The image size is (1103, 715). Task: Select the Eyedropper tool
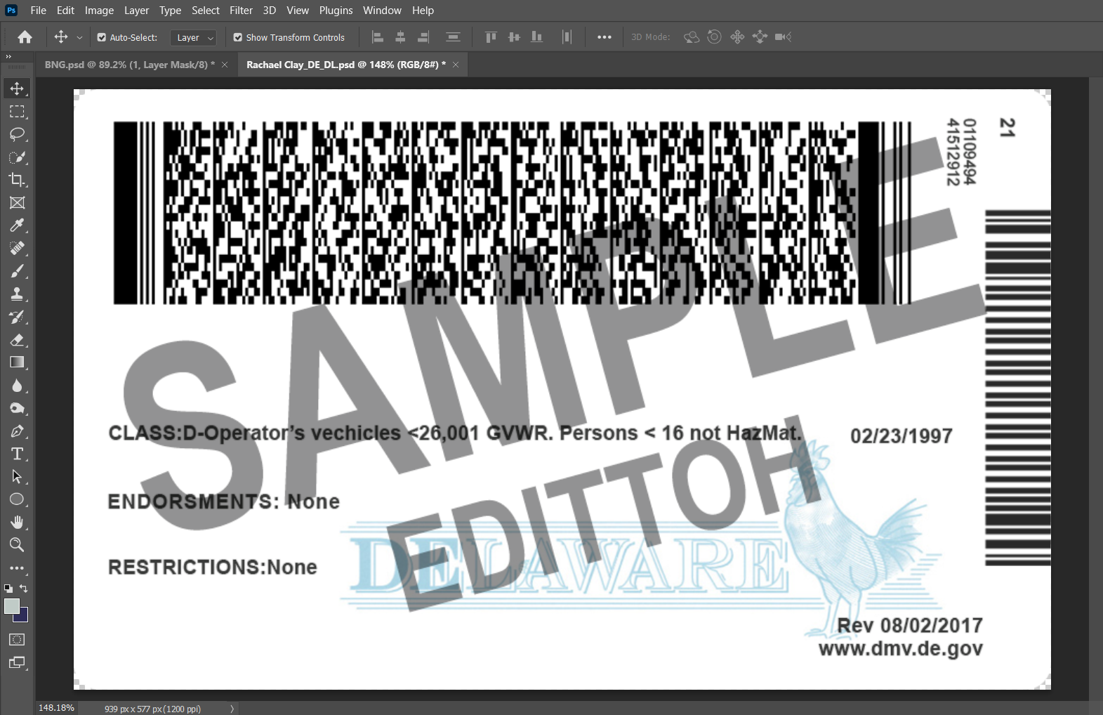(x=17, y=225)
